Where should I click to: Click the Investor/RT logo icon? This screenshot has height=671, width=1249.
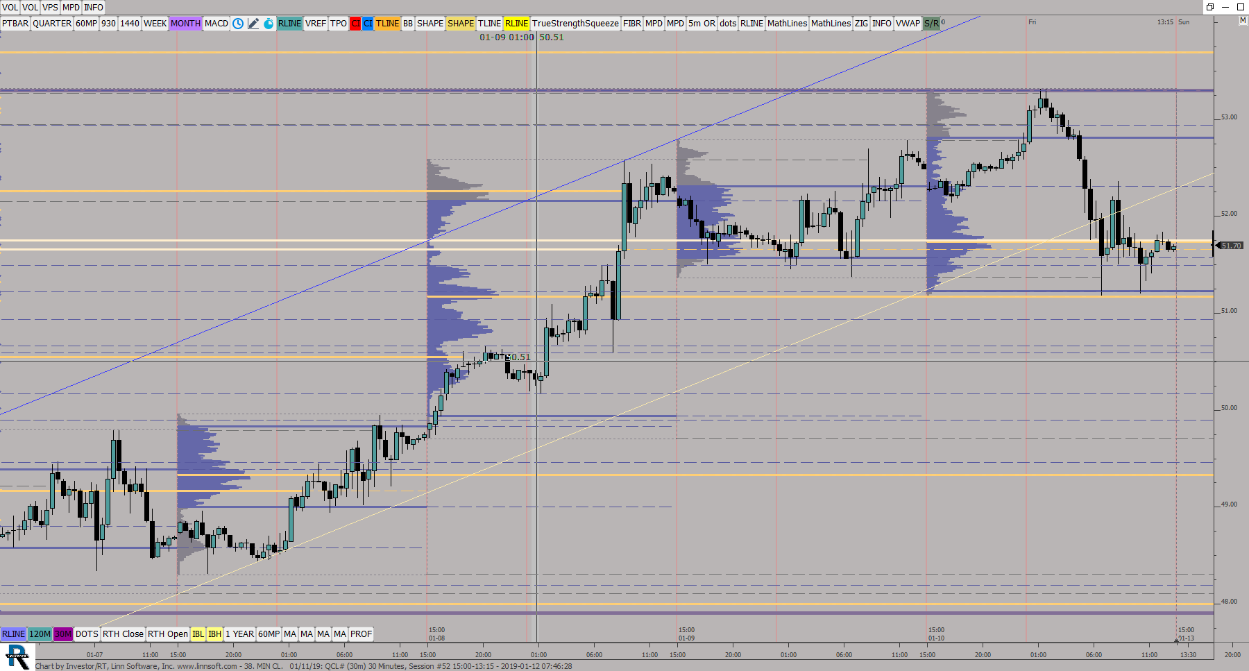pyautogui.click(x=17, y=656)
